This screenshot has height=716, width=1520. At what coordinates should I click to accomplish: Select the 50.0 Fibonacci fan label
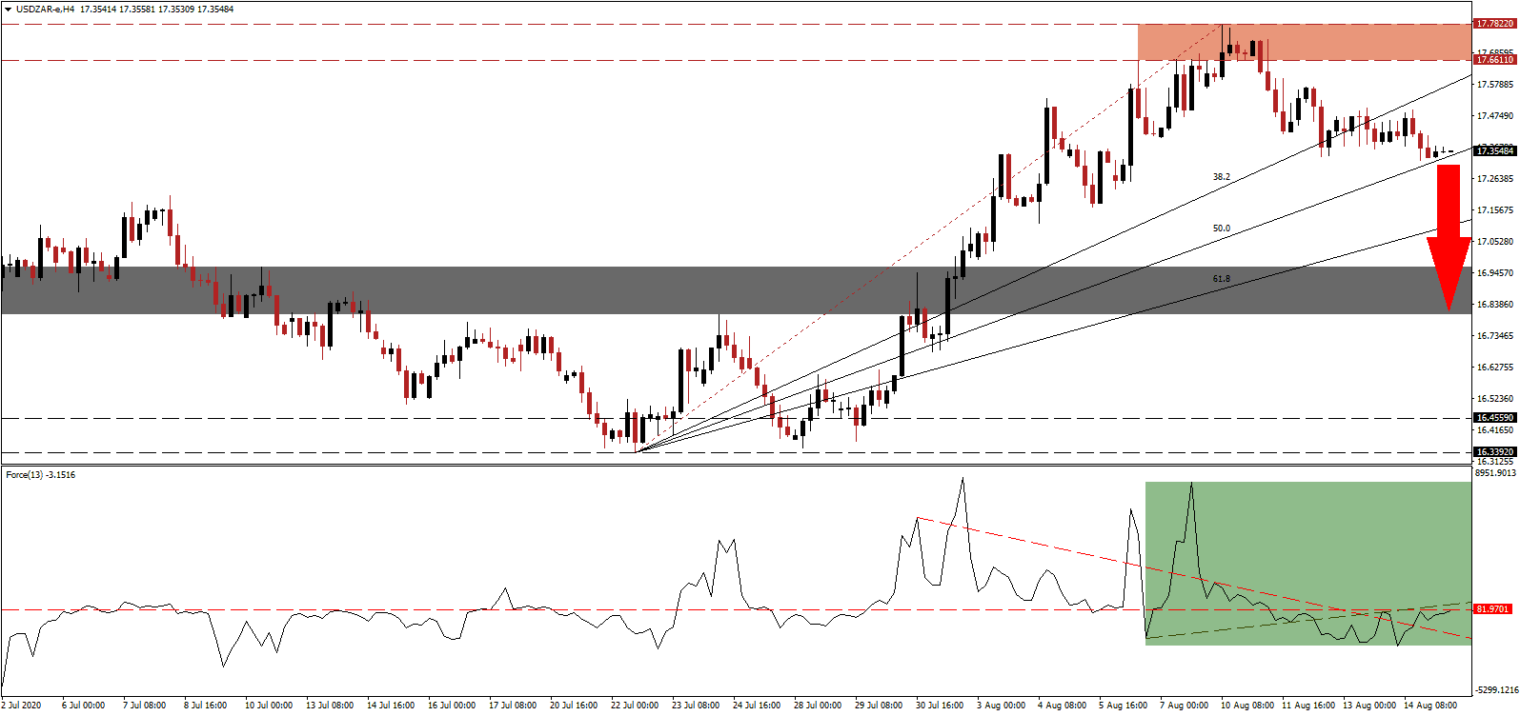click(1221, 229)
